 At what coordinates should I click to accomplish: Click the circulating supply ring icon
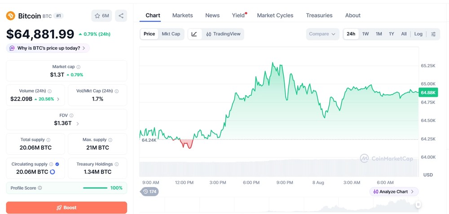point(53,172)
